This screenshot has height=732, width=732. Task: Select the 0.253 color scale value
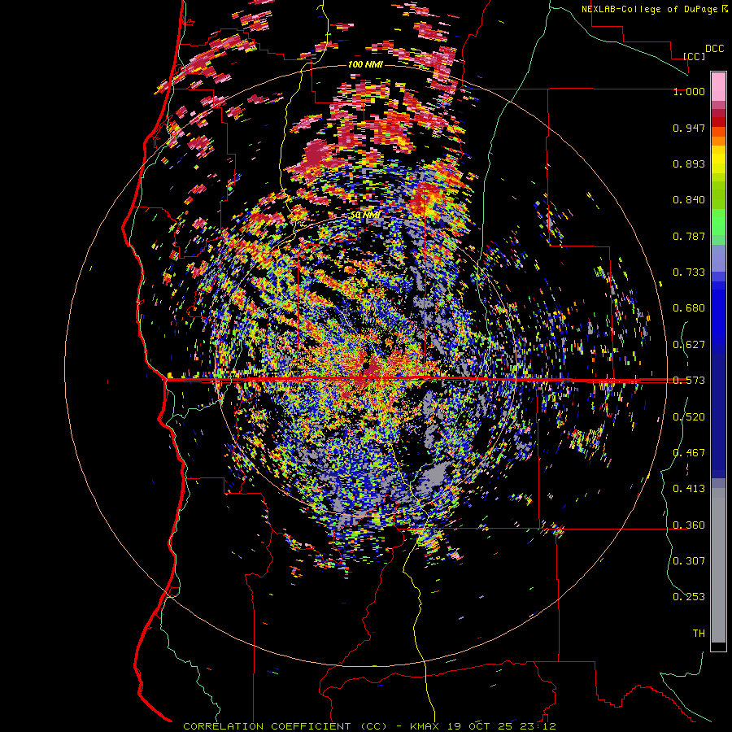click(689, 597)
